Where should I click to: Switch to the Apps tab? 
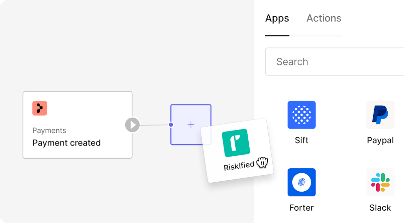click(x=277, y=18)
